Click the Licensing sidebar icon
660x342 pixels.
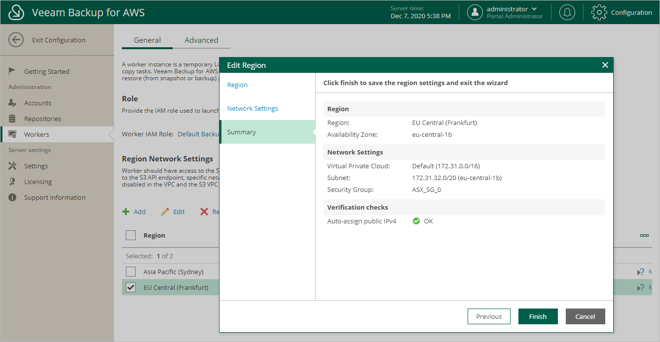(x=13, y=182)
